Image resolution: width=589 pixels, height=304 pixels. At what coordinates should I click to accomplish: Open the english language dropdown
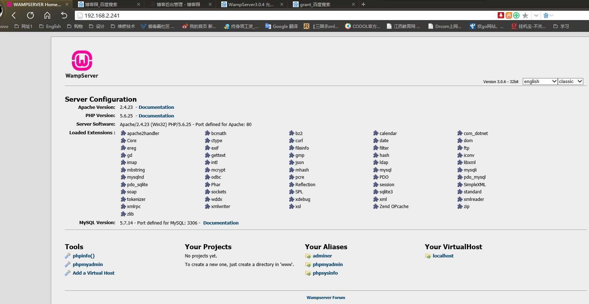coord(540,81)
